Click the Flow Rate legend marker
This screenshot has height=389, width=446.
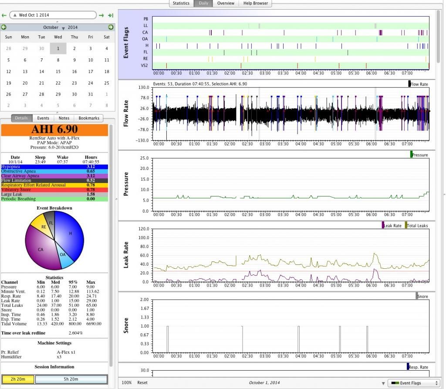coord(409,84)
